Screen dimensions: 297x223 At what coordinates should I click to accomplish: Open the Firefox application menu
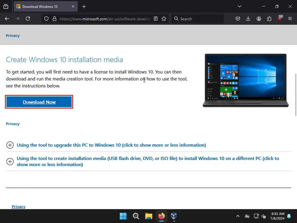tap(290, 19)
